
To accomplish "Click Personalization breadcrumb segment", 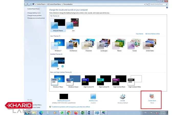I will [x=68, y=4].
